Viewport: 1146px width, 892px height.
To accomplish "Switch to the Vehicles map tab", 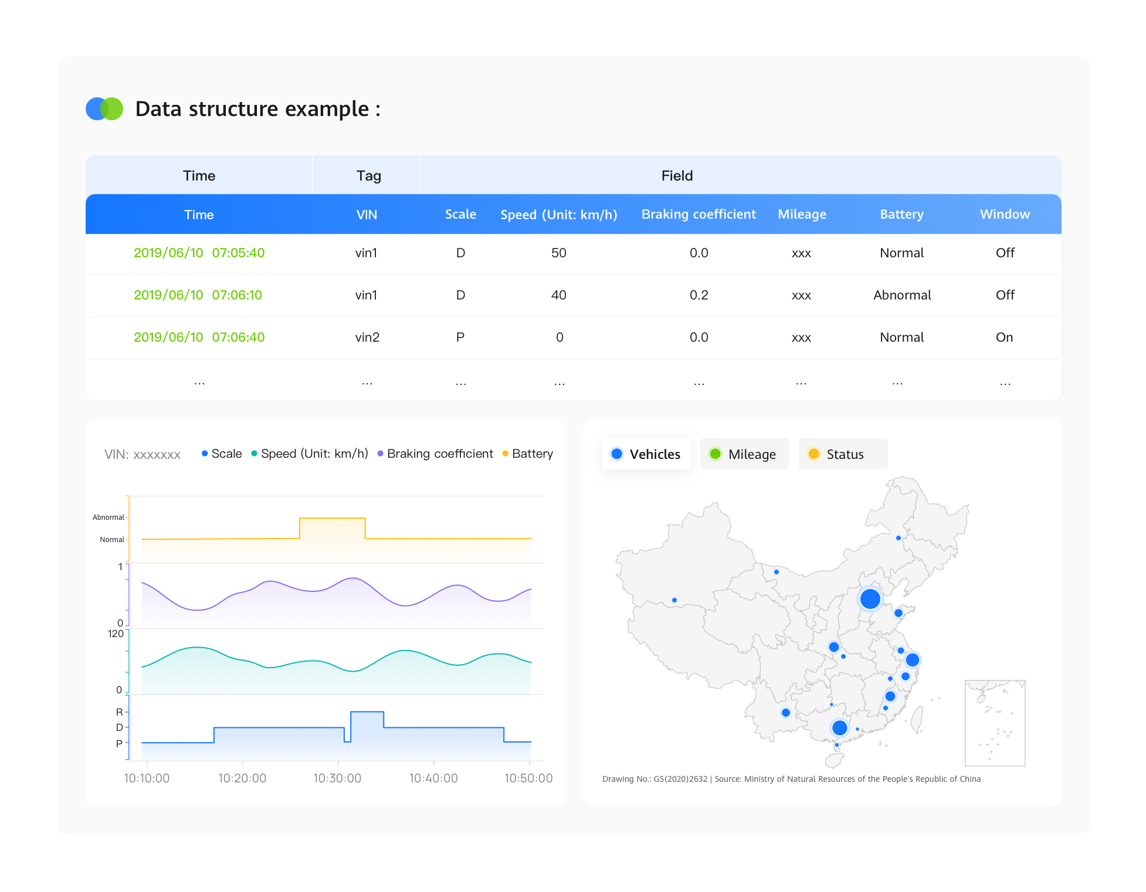I will click(646, 454).
